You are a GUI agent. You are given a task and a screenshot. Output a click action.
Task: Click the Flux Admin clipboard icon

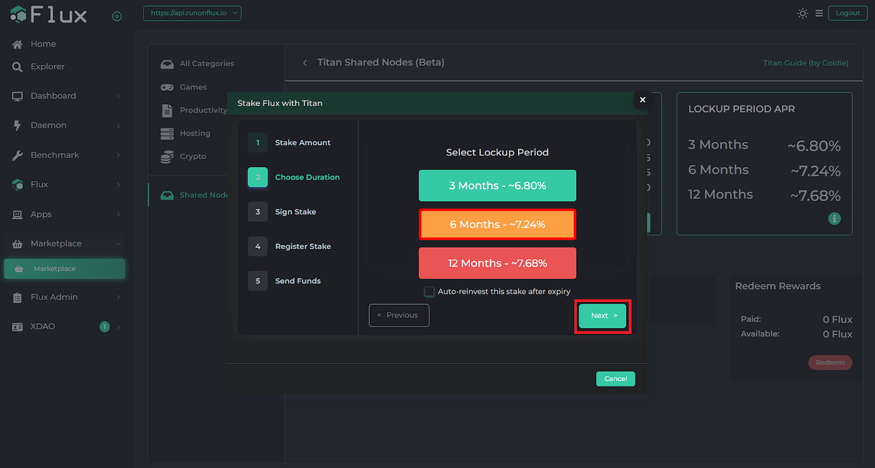tap(17, 298)
